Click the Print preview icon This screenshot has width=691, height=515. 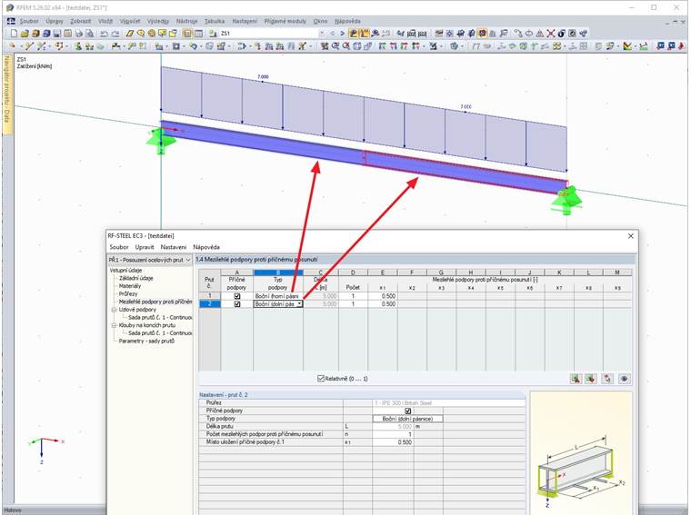[x=89, y=34]
